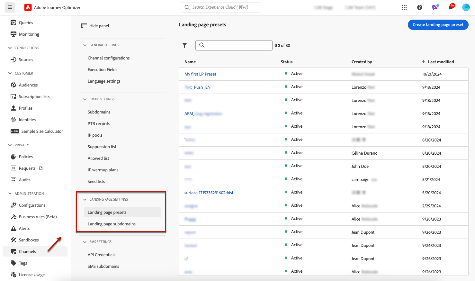Open Channel configurations settings

click(109, 58)
